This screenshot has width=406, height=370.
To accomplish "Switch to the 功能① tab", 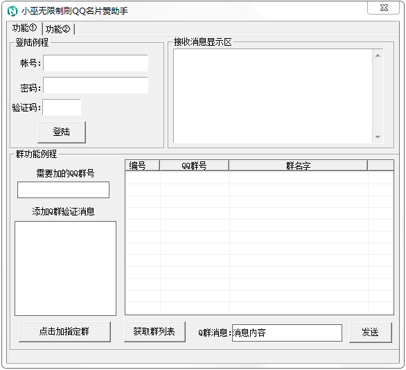I will (x=25, y=28).
